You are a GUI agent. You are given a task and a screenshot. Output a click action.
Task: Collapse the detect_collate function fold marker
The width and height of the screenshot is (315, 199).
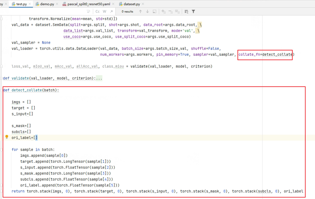point(1,90)
